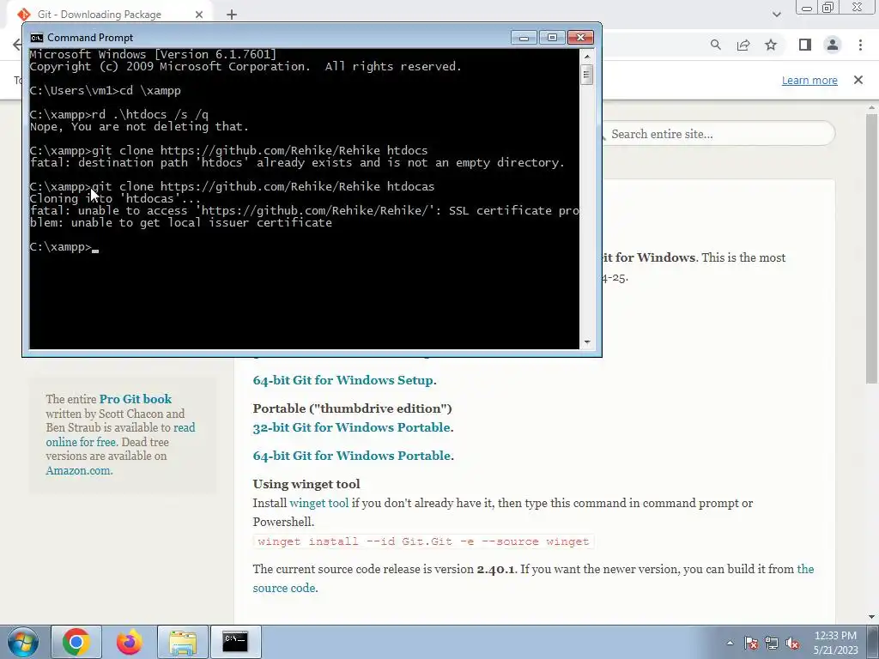Go back using the browser back arrow

17,45
